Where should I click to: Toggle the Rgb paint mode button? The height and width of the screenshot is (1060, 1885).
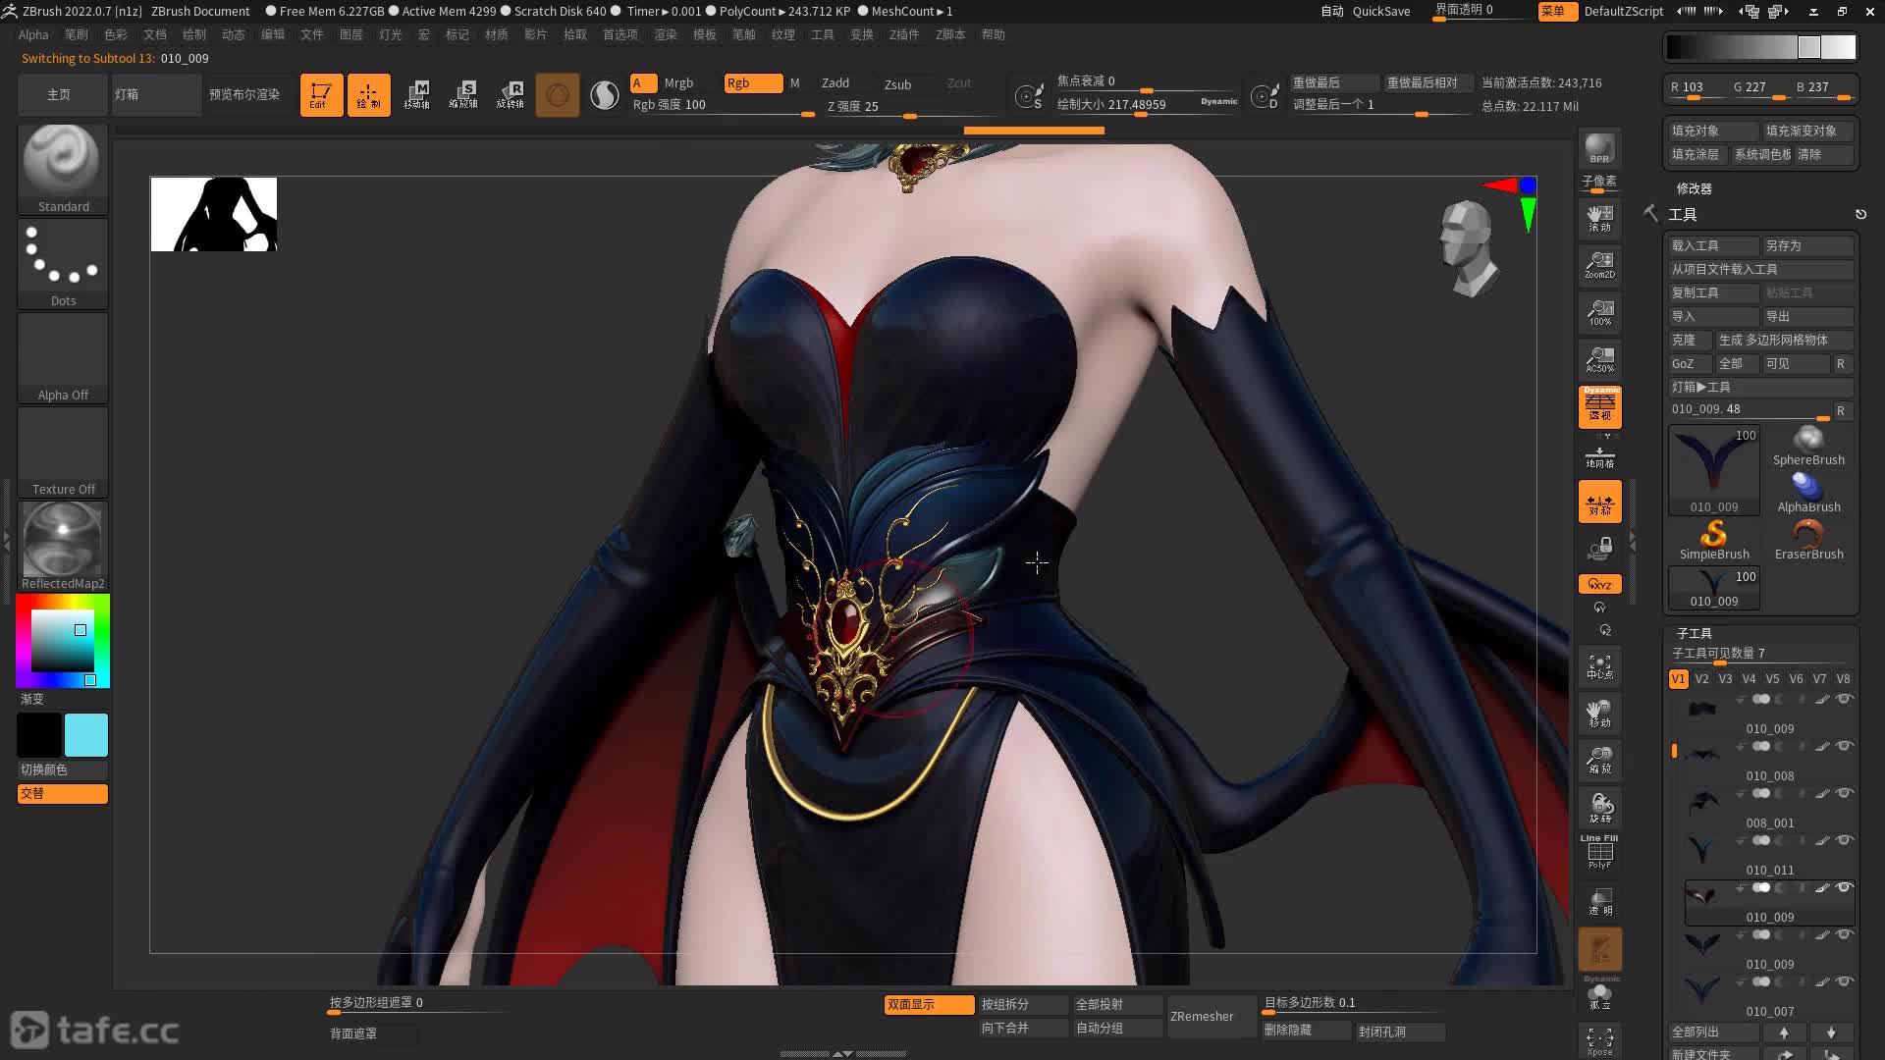752,83
